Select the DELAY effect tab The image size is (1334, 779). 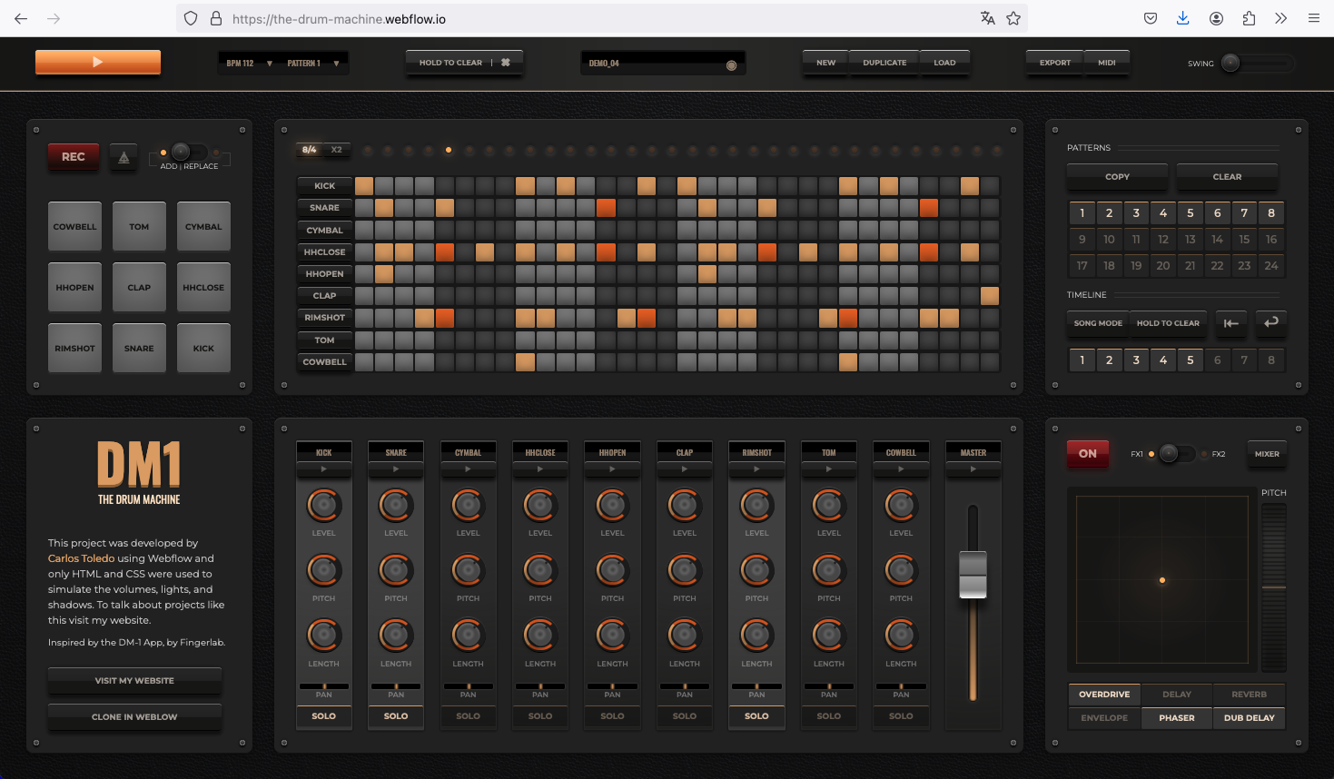click(1177, 695)
